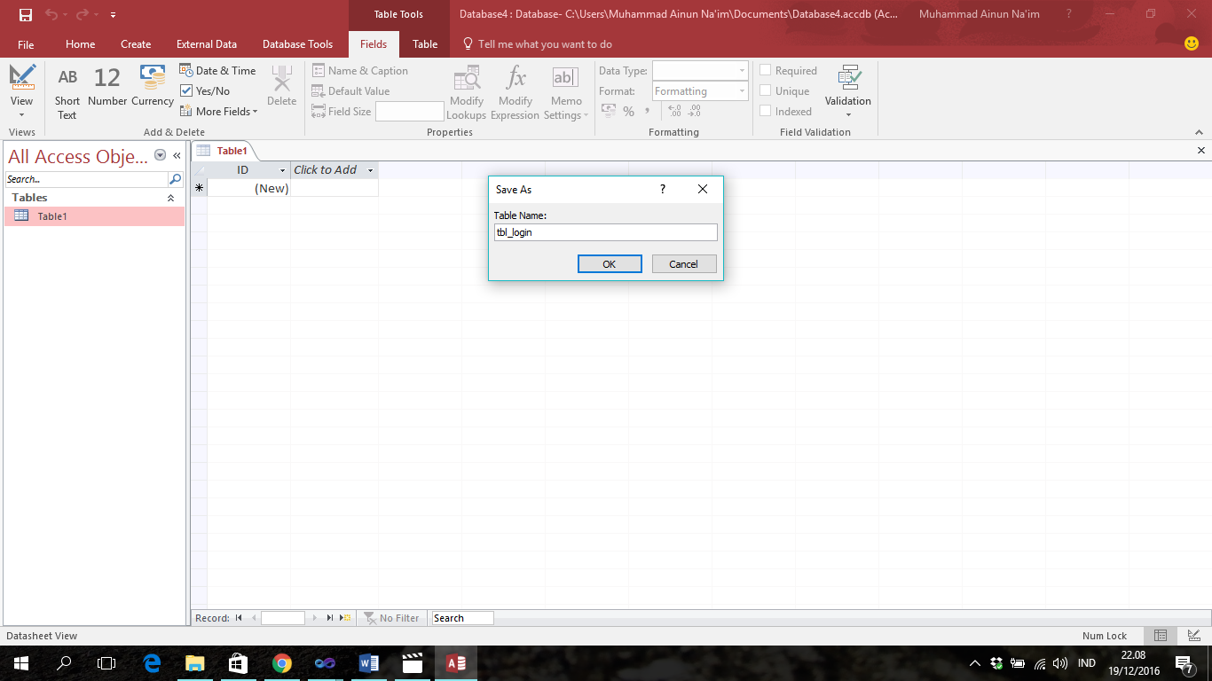
Task: Open Microsoft Word from the taskbar
Action: click(x=369, y=662)
